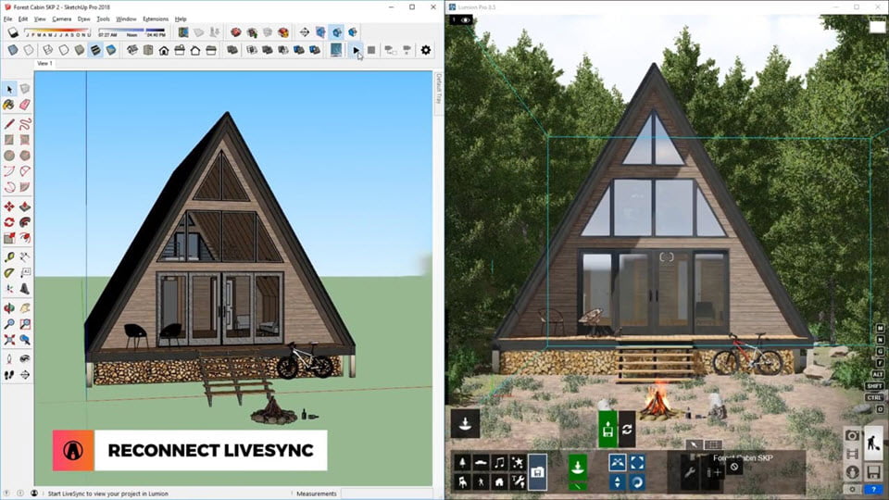This screenshot has height=500, width=889.
Task: Open the Camera menu
Action: click(x=62, y=19)
